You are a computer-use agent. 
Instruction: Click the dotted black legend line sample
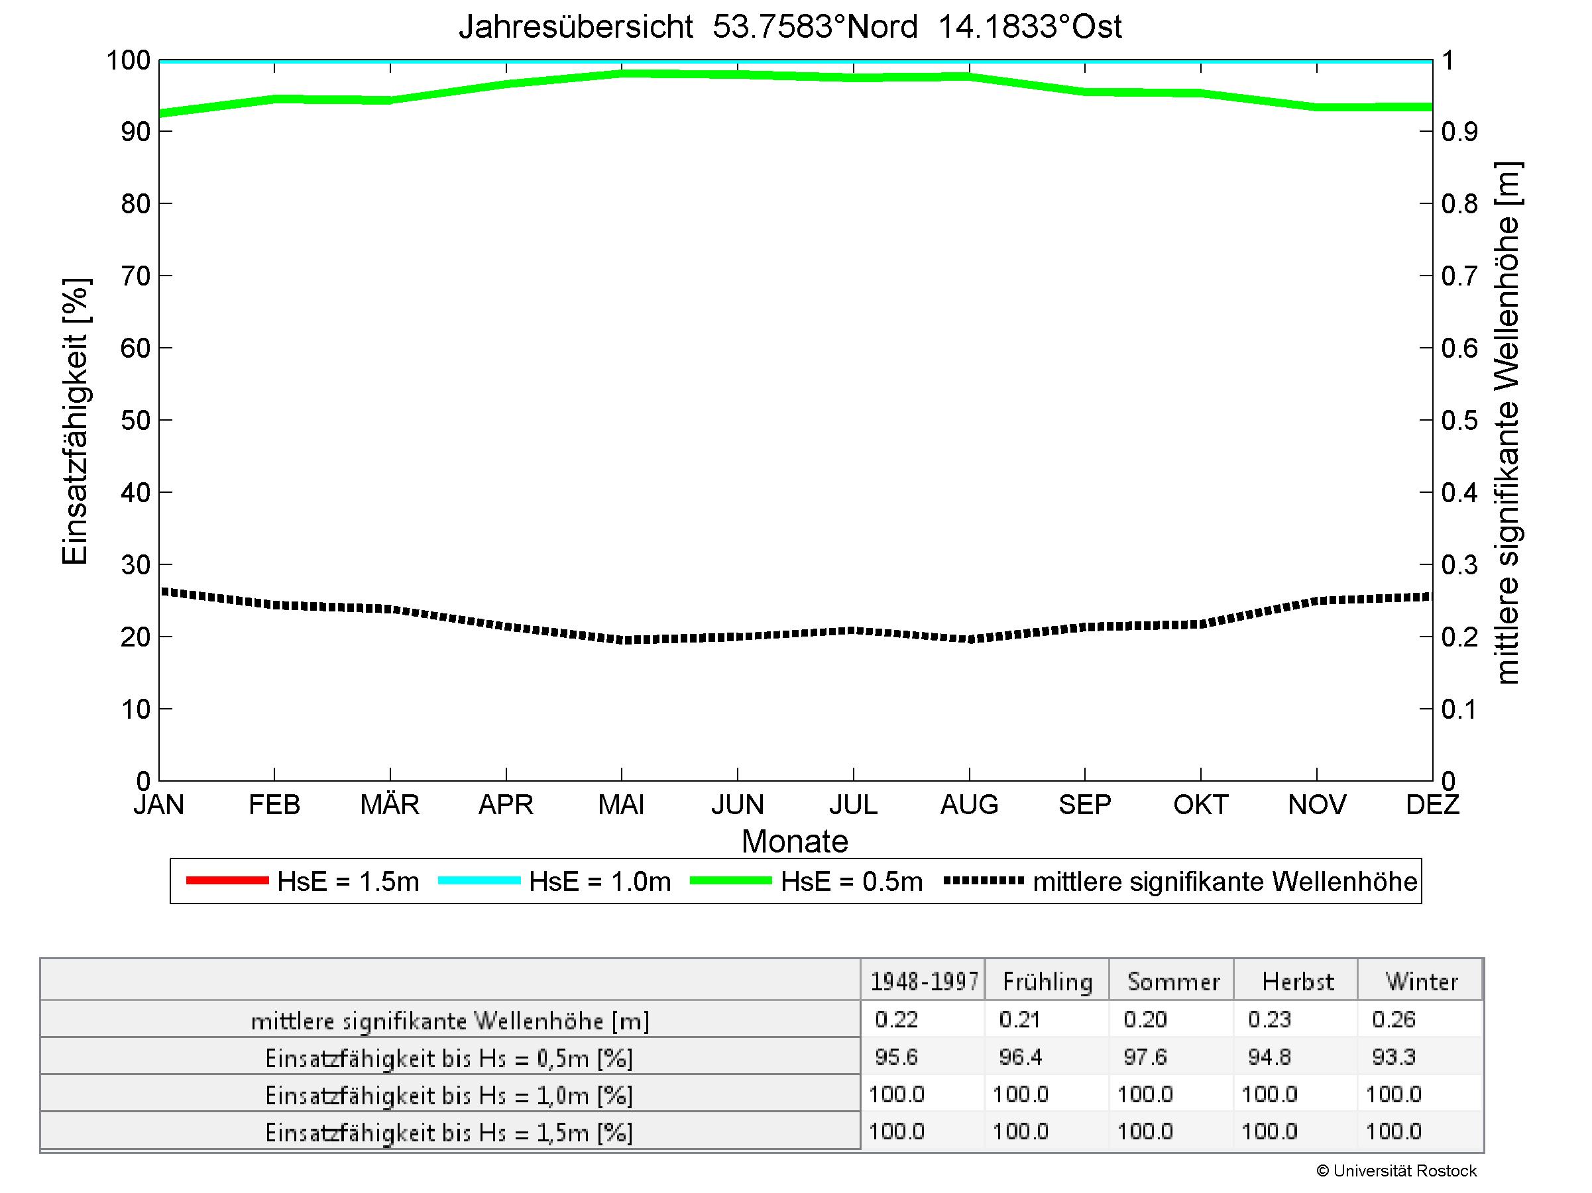tap(983, 881)
